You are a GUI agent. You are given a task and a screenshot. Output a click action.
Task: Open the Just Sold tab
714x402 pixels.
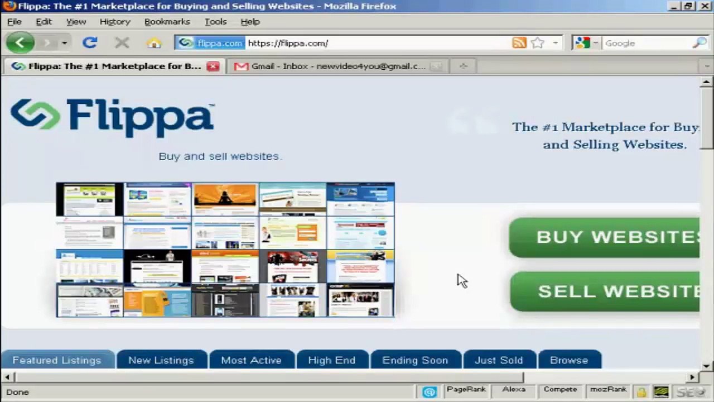tap(499, 360)
